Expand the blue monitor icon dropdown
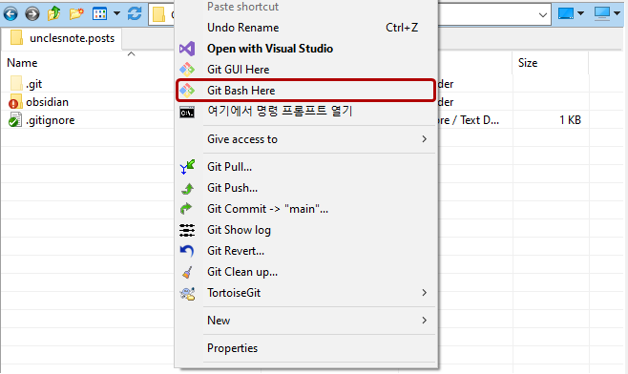Image resolution: width=628 pixels, height=374 pixels. pyautogui.click(x=580, y=13)
